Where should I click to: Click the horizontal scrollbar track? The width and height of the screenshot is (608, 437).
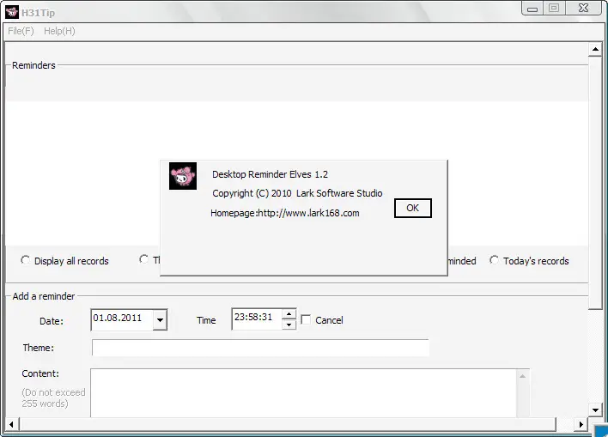(x=565, y=424)
